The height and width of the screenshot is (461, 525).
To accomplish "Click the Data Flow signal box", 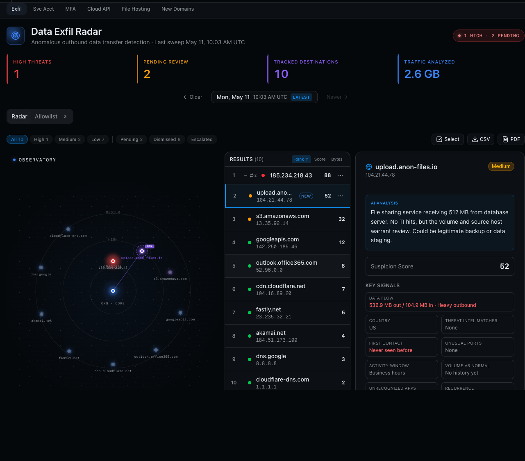I will (440, 302).
